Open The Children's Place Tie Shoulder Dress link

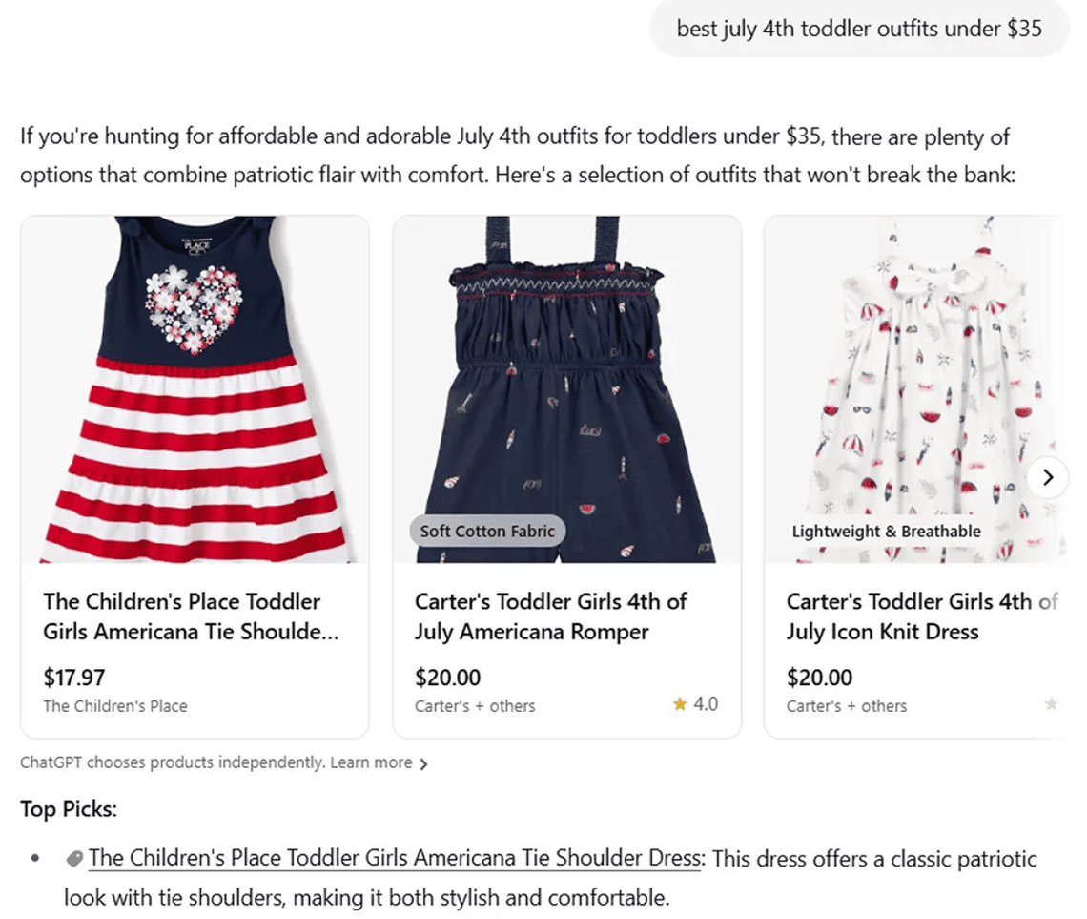click(395, 858)
